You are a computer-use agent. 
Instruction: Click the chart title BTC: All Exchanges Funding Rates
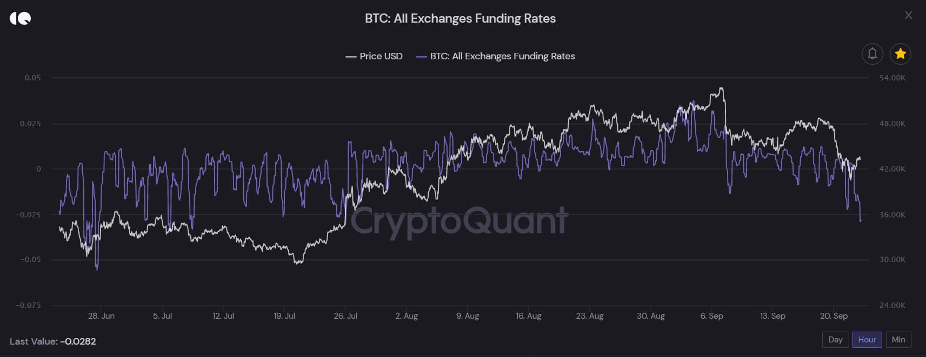click(x=460, y=18)
